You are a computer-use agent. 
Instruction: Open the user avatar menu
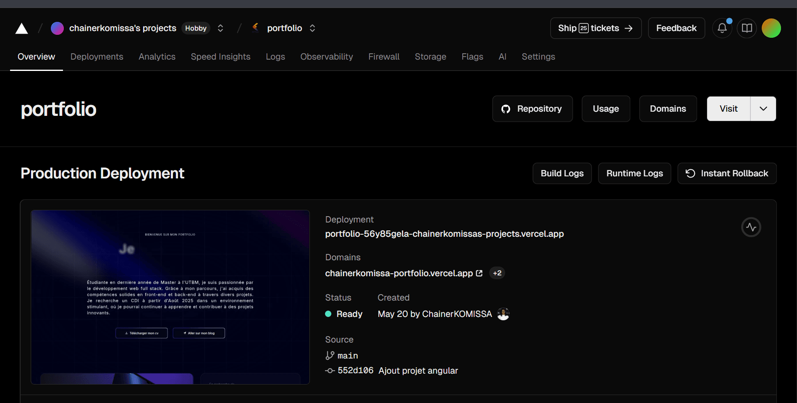coord(771,28)
